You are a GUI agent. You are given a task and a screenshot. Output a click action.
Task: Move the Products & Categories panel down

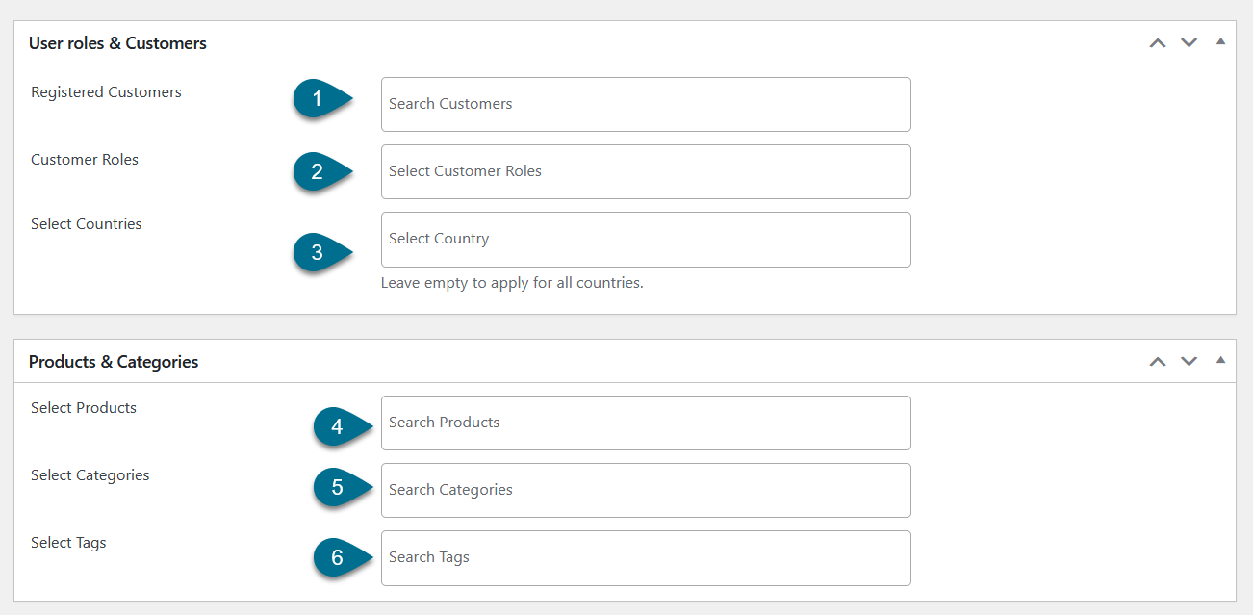[x=1189, y=362]
